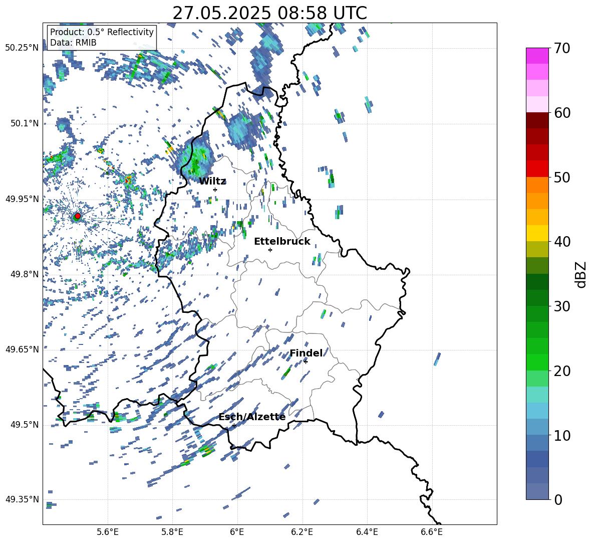Image resolution: width=593 pixels, height=542 pixels.
Task: Click the red radar site marker
Action: (x=78, y=216)
